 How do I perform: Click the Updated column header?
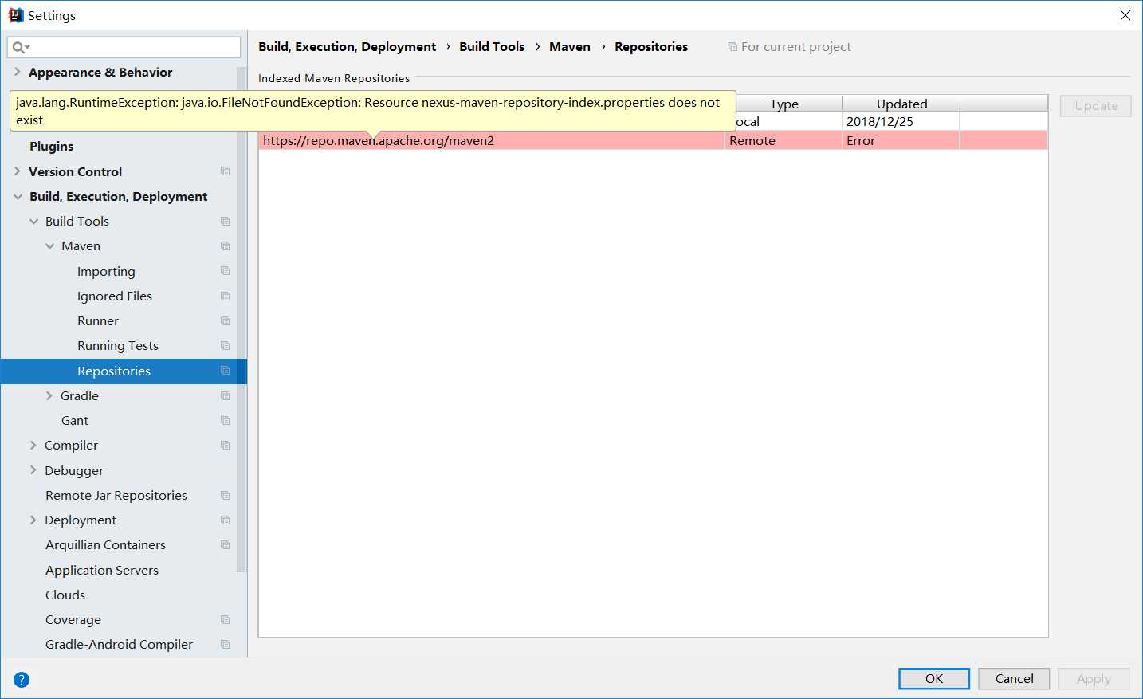click(x=901, y=104)
